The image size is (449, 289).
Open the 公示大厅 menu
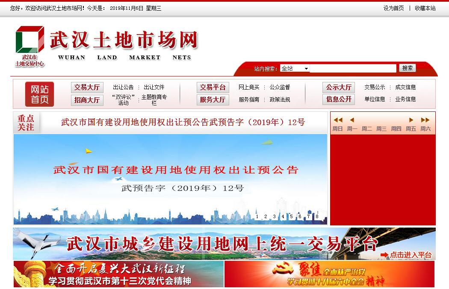click(339, 88)
